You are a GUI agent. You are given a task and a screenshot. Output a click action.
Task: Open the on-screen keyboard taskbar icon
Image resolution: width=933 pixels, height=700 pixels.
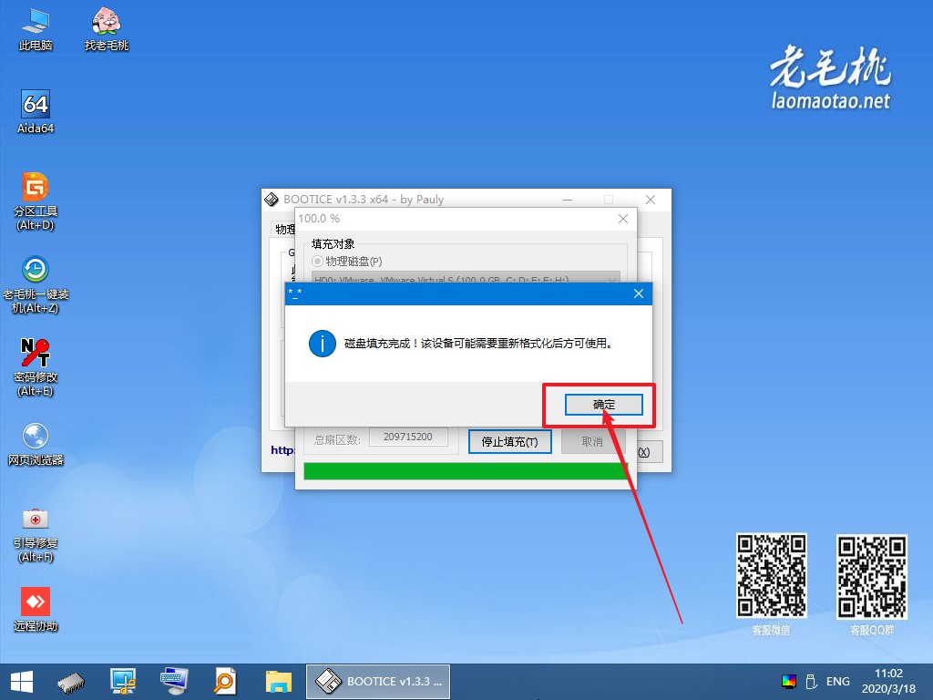174,682
